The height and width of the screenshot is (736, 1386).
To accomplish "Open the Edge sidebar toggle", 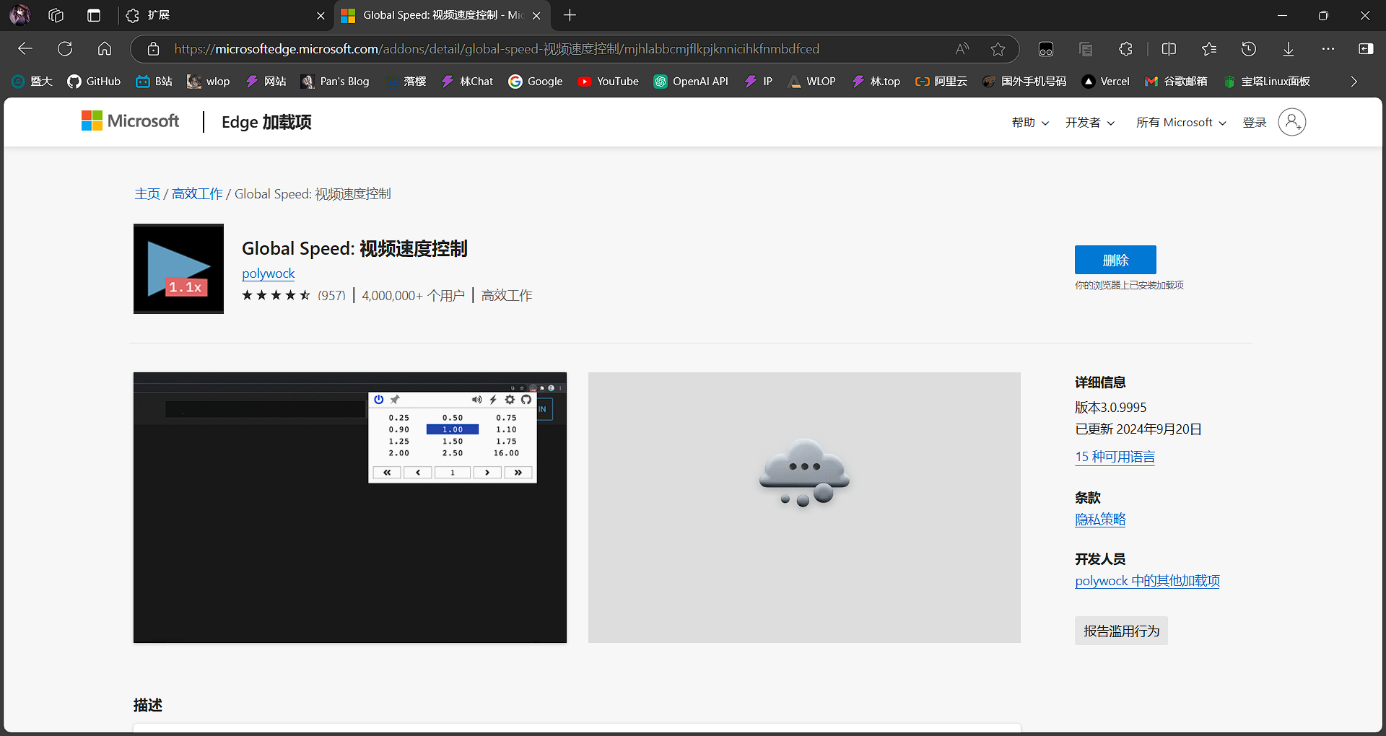I will (x=1366, y=49).
